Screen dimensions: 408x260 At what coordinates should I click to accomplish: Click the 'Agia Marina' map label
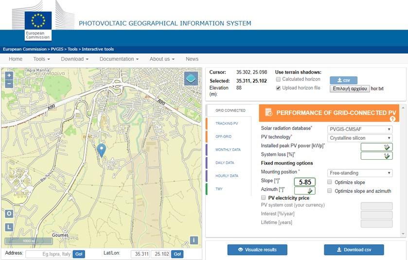tap(38, 70)
